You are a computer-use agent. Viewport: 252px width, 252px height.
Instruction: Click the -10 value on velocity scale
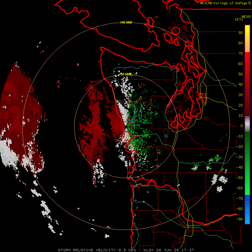click(239, 136)
